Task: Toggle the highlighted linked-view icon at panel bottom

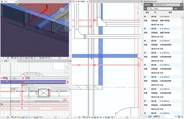Action: point(179,117)
